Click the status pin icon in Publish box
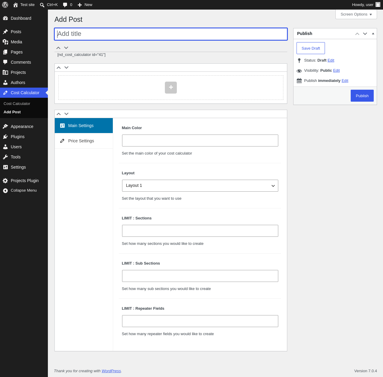 click(x=299, y=60)
